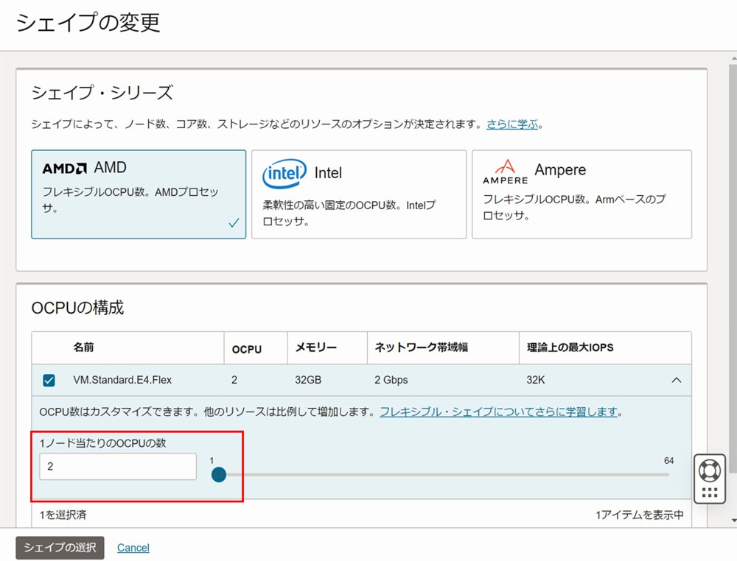The height and width of the screenshot is (561, 737).
Task: Select the AMD shape series card
Action: point(139,194)
